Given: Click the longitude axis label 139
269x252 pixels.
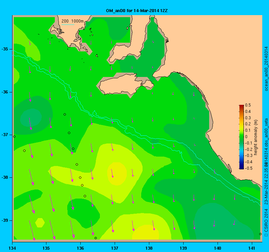Looking at the screenshot, I should point(183,248).
